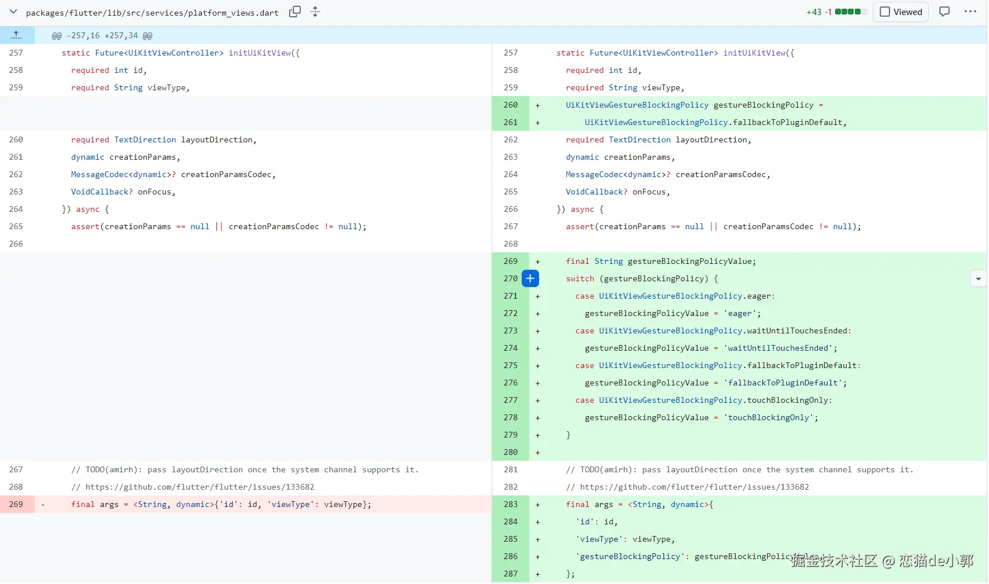Click 'final args = <String, dynamic>{' on line 283

click(639, 504)
